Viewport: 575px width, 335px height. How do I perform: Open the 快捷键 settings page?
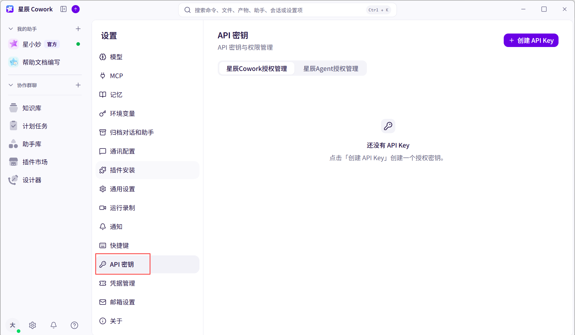coord(147,245)
